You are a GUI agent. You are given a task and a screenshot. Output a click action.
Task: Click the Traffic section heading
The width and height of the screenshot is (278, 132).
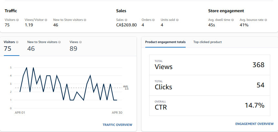point(11,11)
